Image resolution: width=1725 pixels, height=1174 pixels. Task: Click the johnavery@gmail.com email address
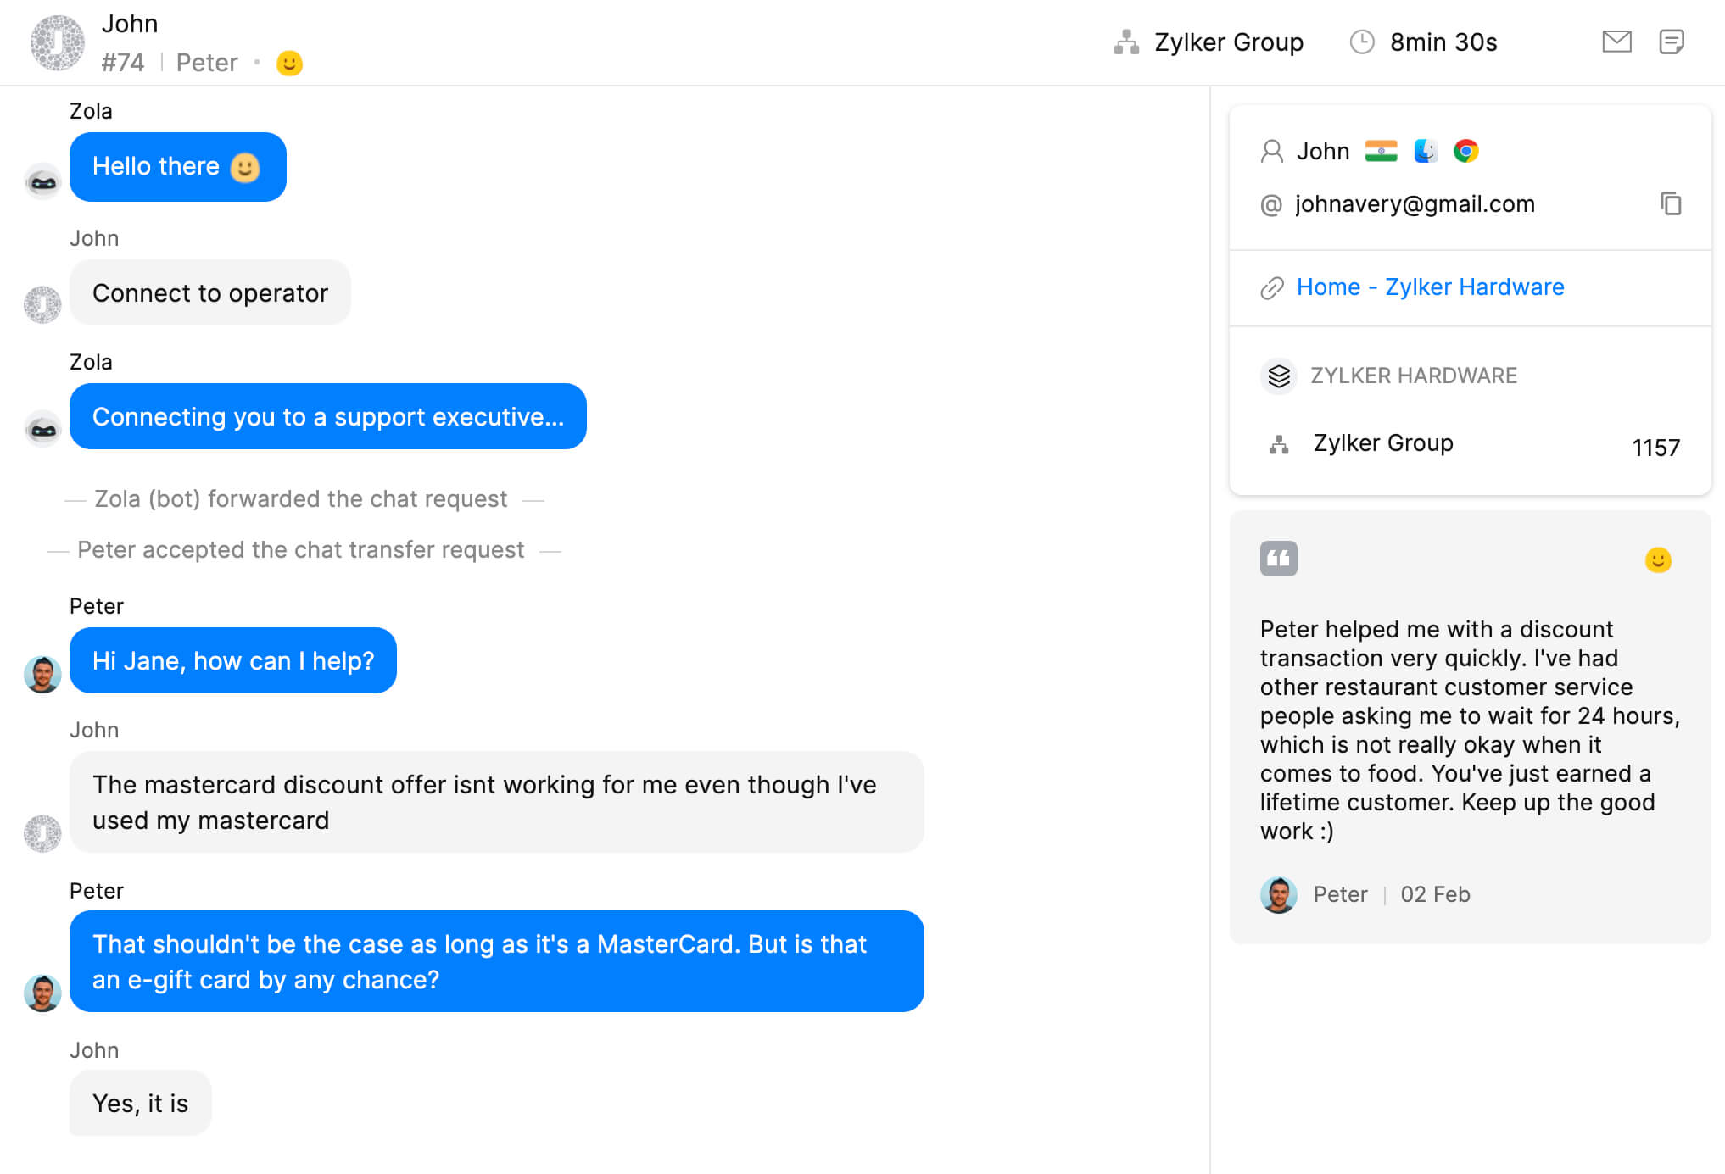click(x=1415, y=204)
